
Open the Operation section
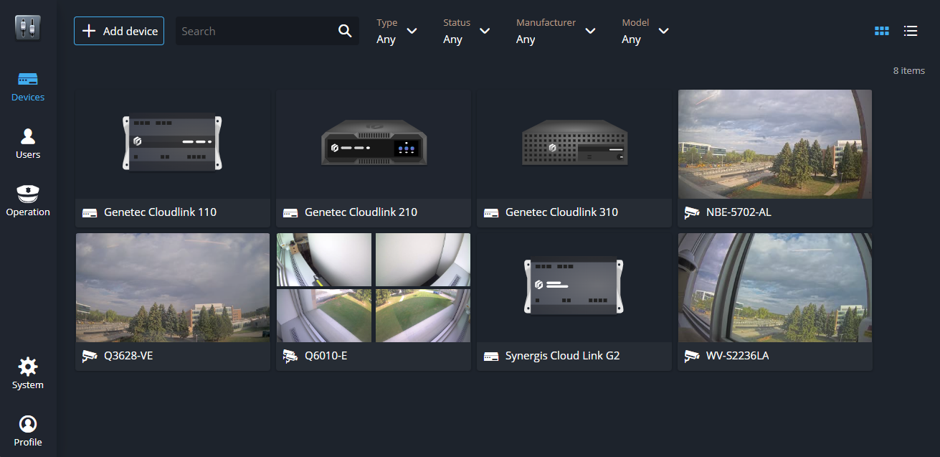tap(28, 201)
